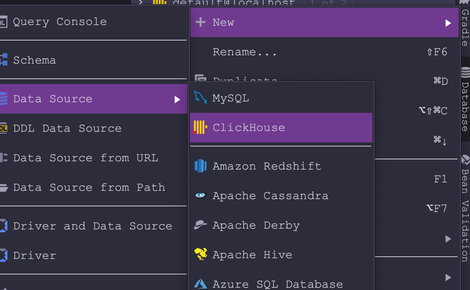The height and width of the screenshot is (290, 470).
Task: Click the Data Source from Path folder icon
Action: [x=3, y=187]
